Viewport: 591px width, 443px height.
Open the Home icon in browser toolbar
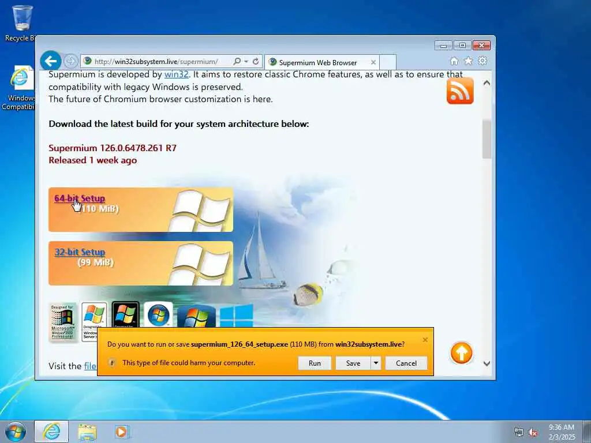click(x=454, y=61)
